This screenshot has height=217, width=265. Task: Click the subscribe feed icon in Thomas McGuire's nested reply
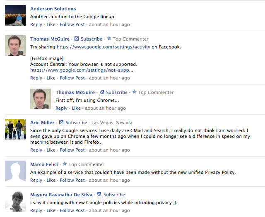click(x=102, y=92)
